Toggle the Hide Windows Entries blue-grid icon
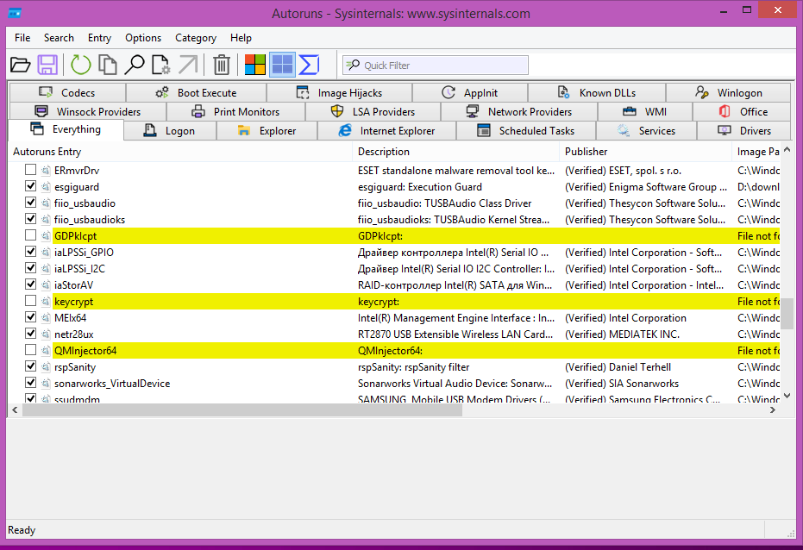Viewport: 803px width, 550px height. coord(282,65)
